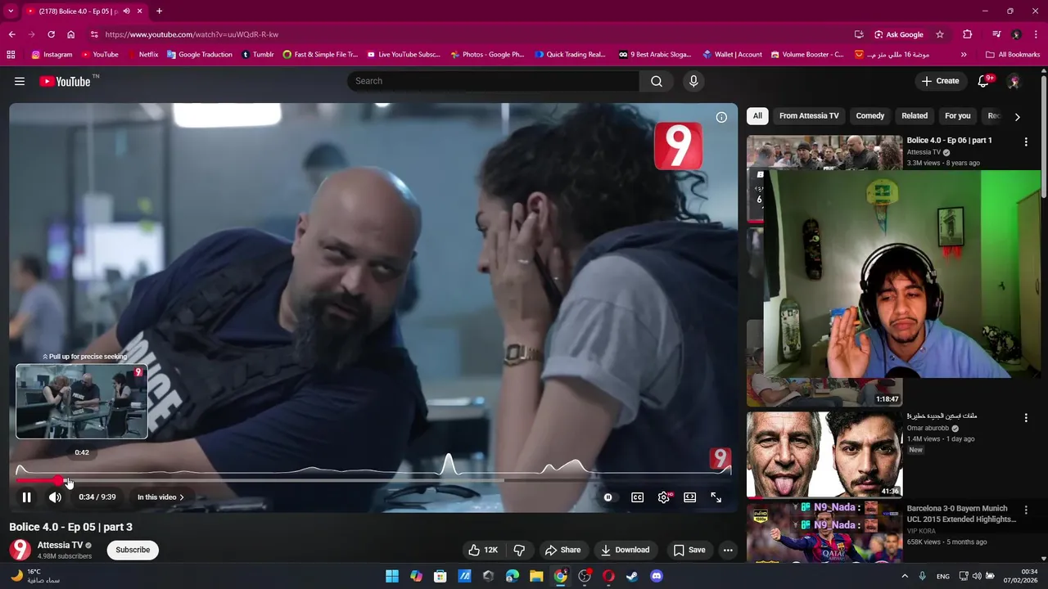Seek on the red video progress bar
The image size is (1048, 589).
click(x=373, y=480)
